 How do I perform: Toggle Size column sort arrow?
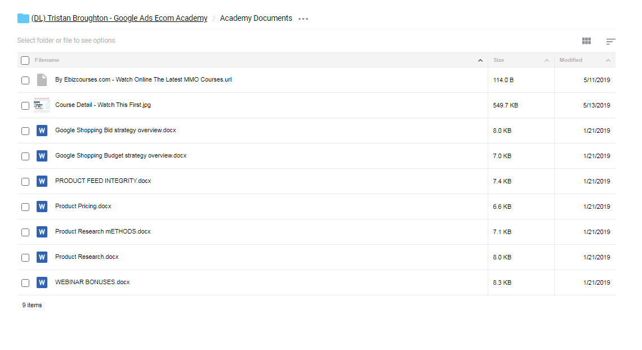click(x=547, y=61)
